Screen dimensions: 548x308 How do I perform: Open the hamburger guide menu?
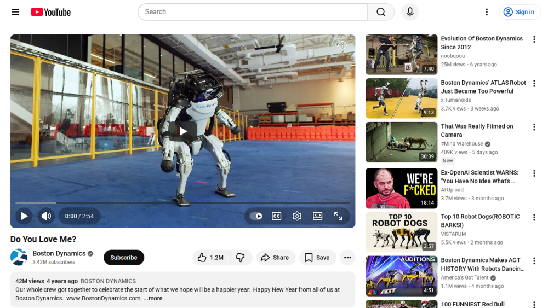coord(15,12)
